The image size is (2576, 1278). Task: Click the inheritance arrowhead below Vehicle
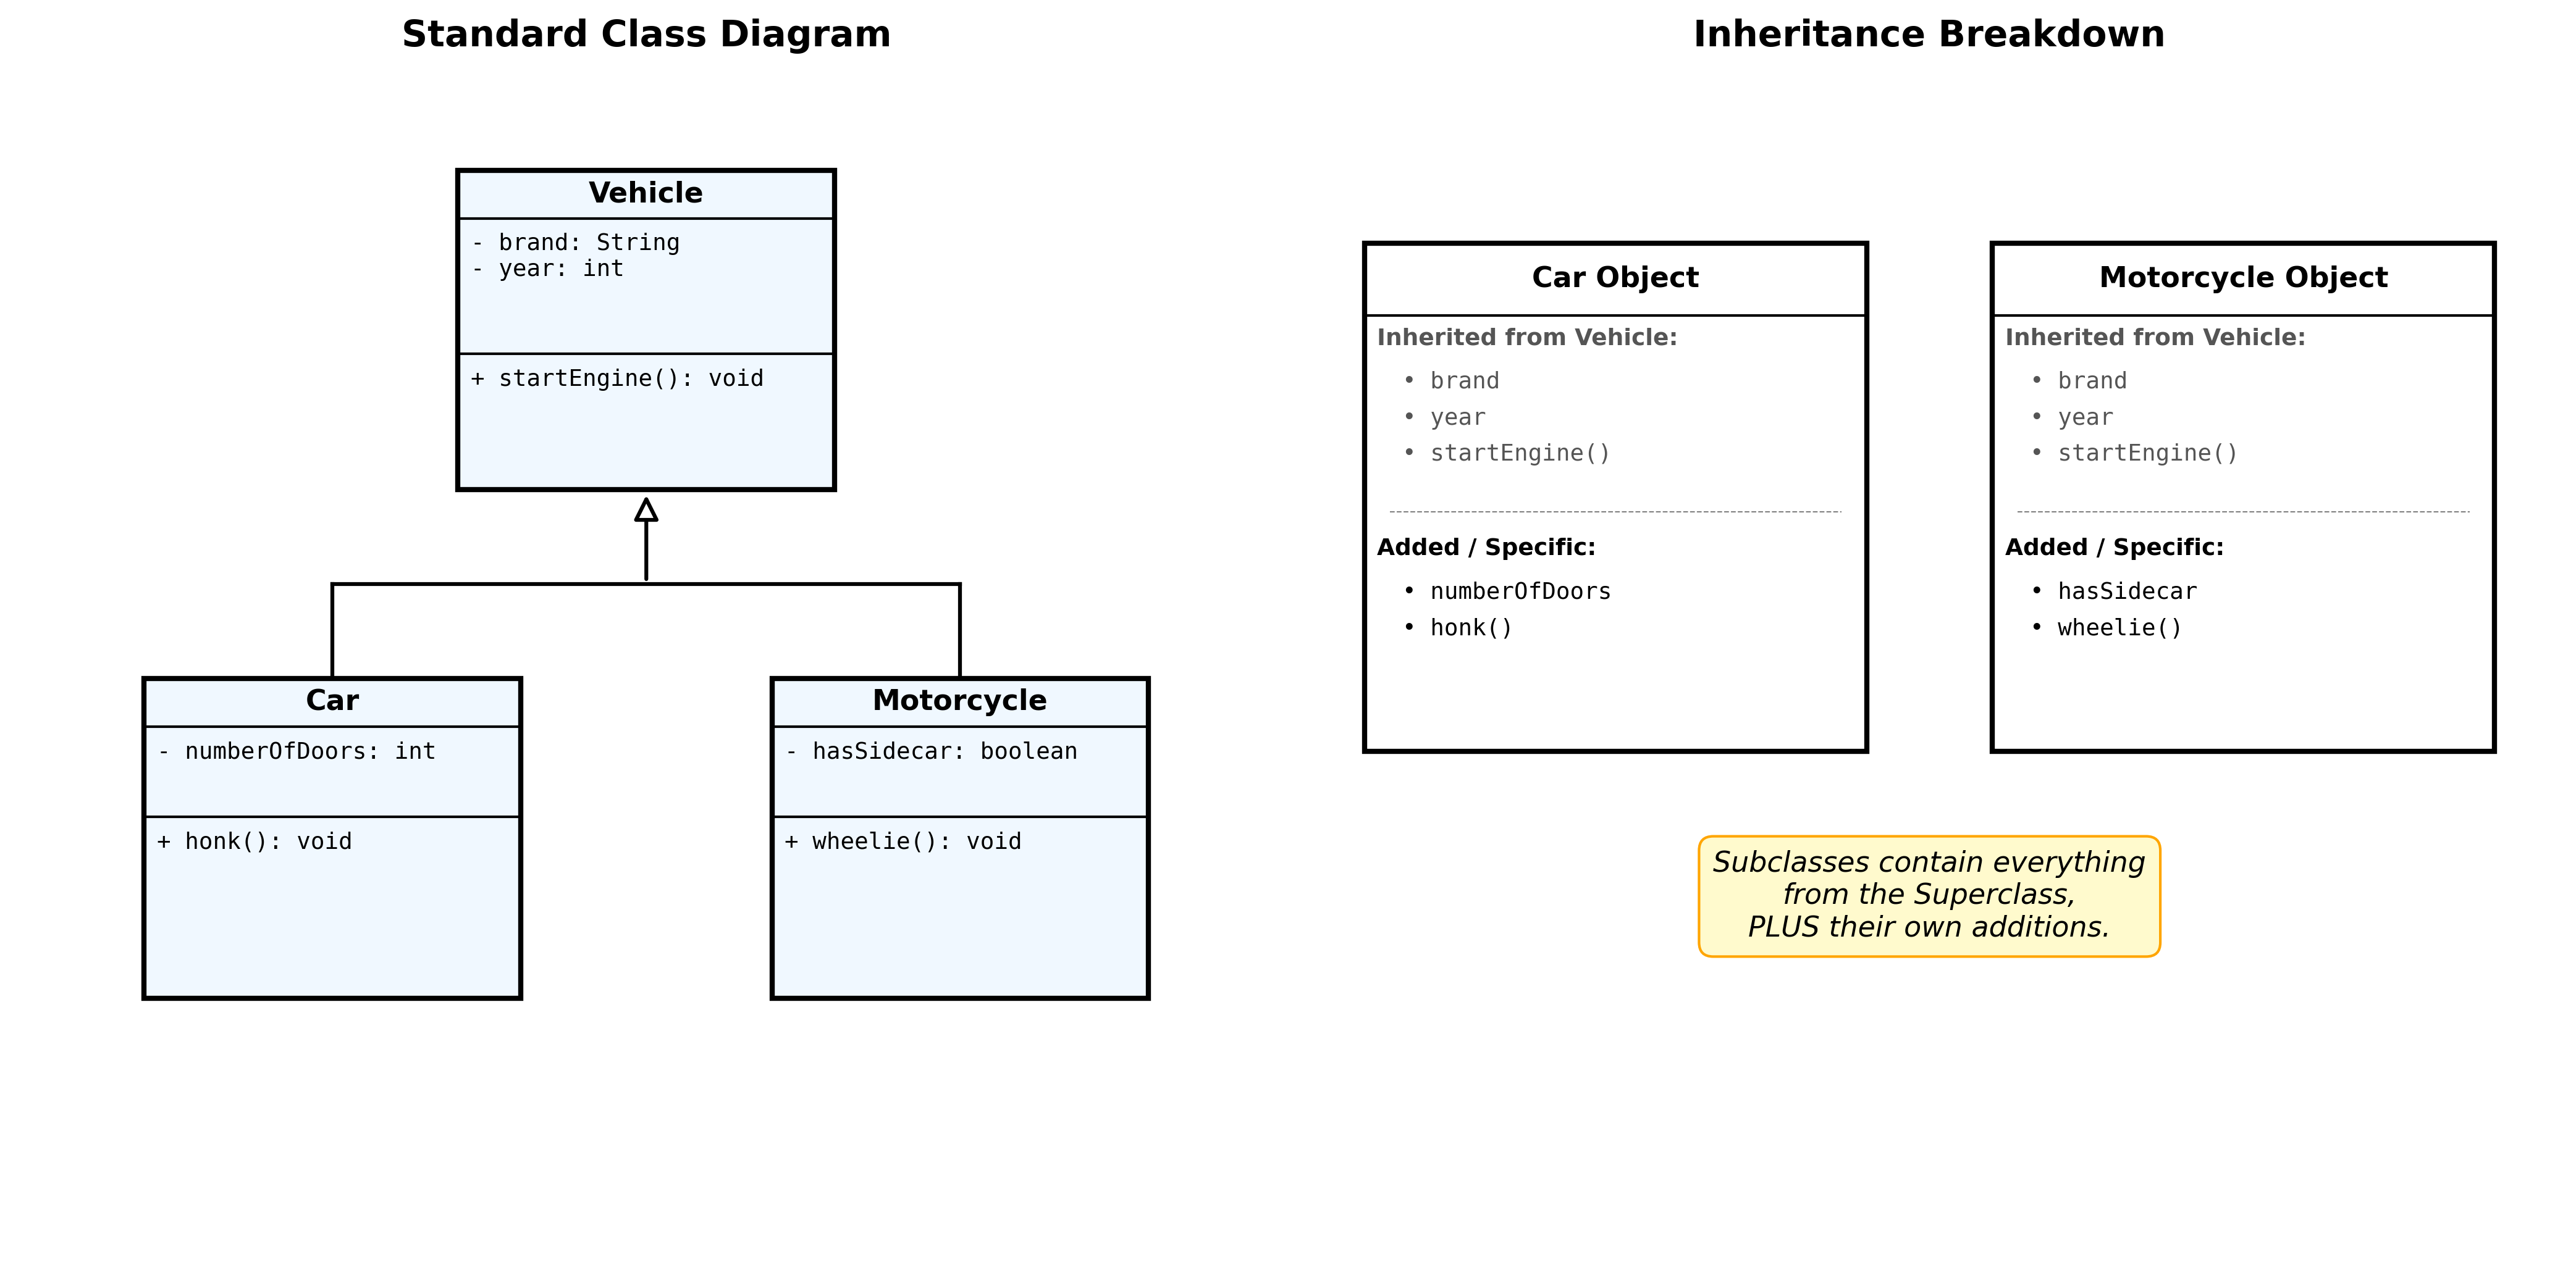[x=646, y=509]
